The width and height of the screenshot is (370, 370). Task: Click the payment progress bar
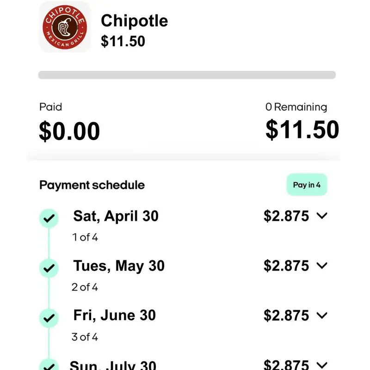[x=187, y=75]
